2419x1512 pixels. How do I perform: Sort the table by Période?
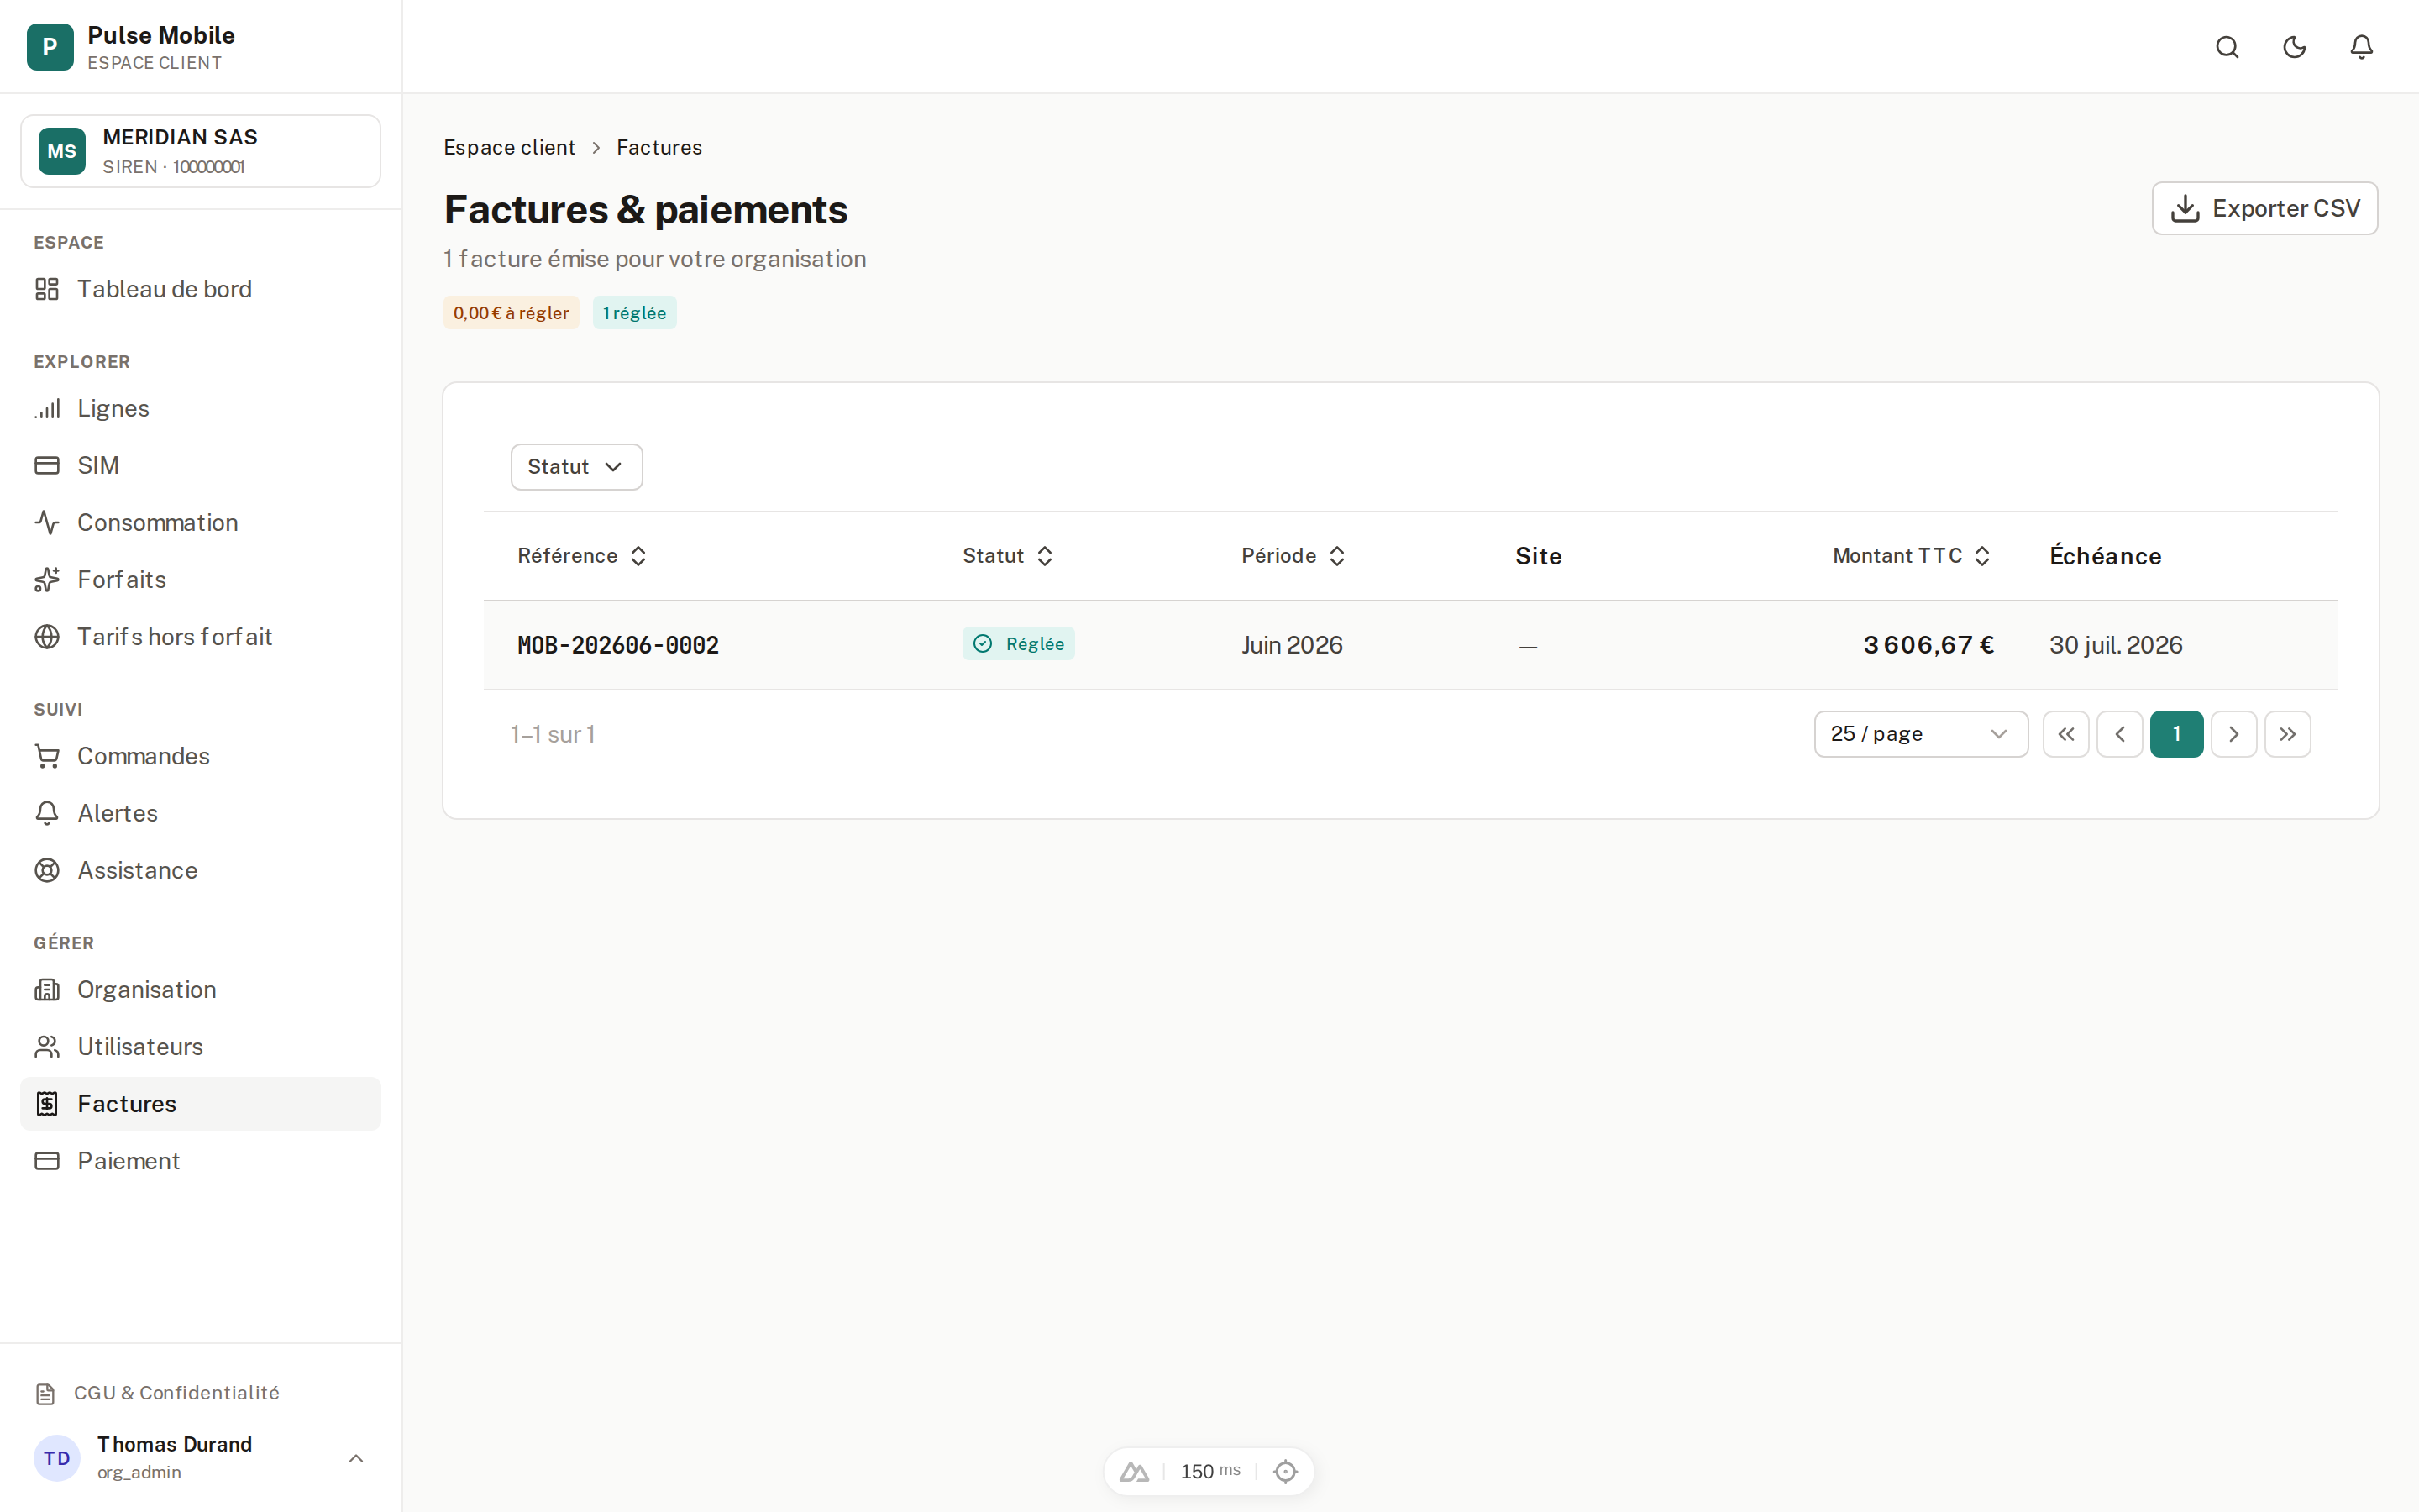pyautogui.click(x=1293, y=556)
